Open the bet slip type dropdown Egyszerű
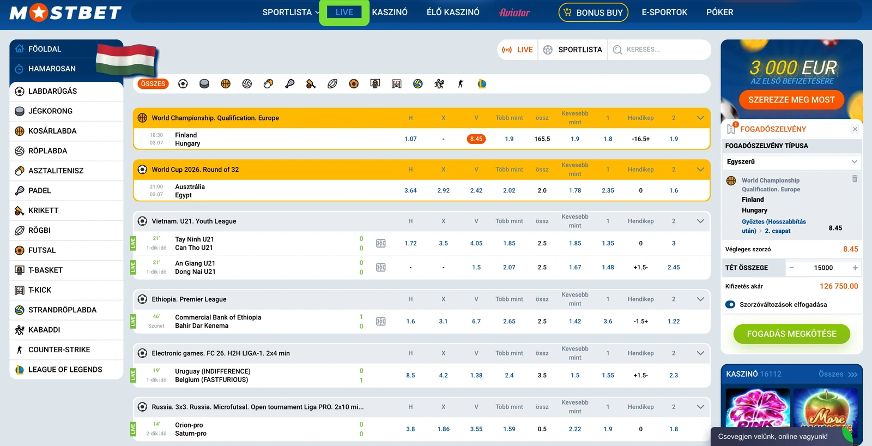The height and width of the screenshot is (446, 872). tap(792, 162)
